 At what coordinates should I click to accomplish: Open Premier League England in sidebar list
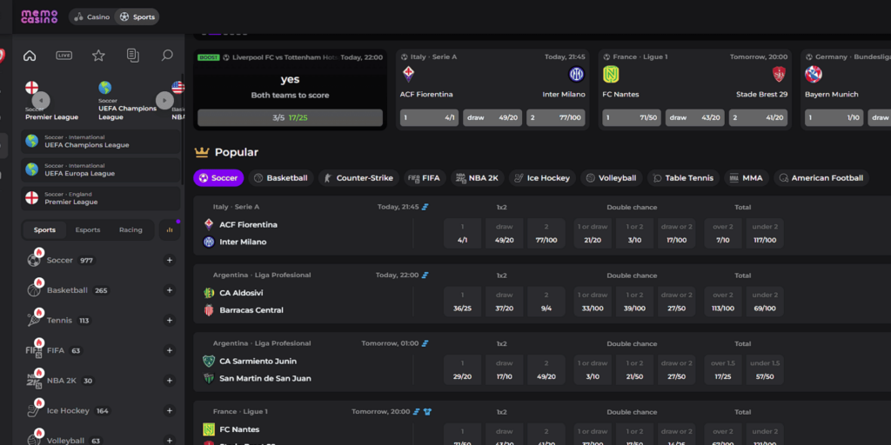(x=101, y=198)
